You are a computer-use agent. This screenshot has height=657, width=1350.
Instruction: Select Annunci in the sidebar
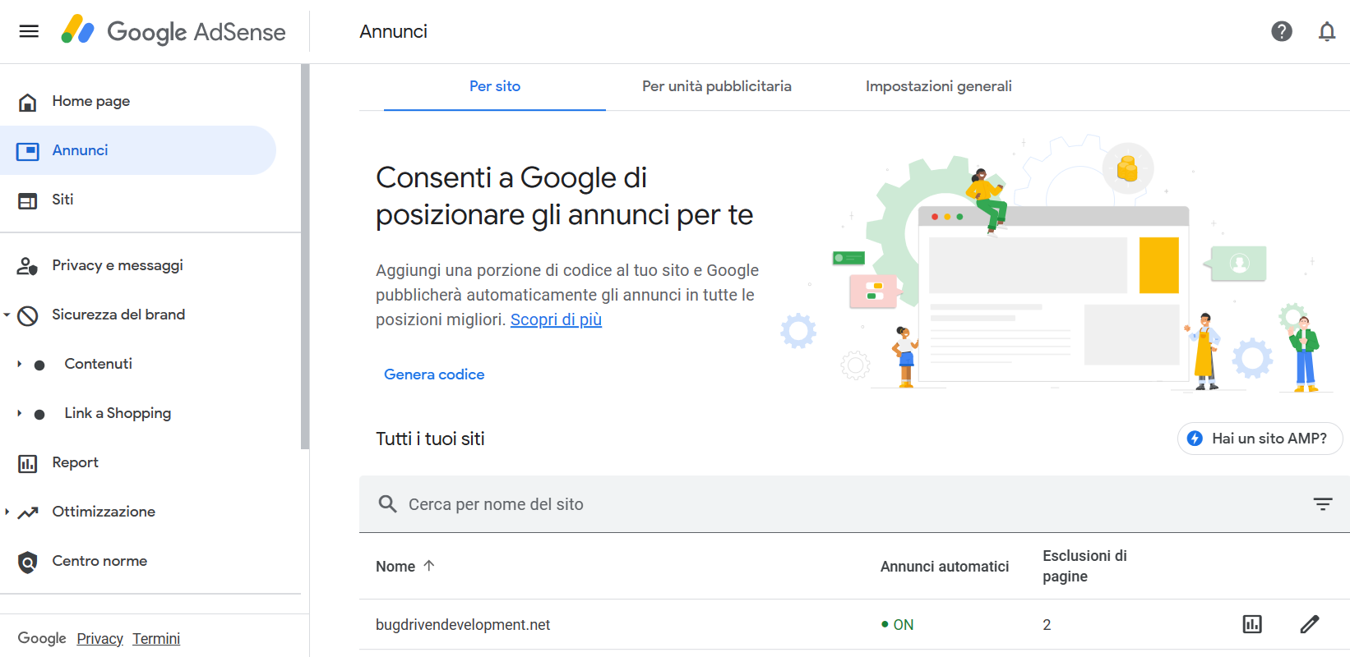(138, 150)
